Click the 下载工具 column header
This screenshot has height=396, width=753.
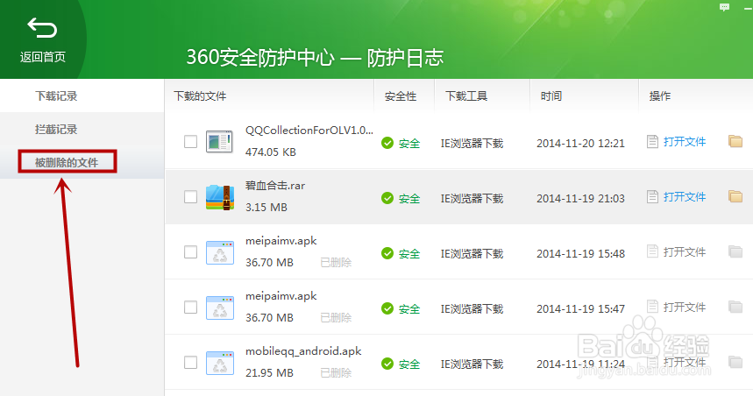click(465, 96)
